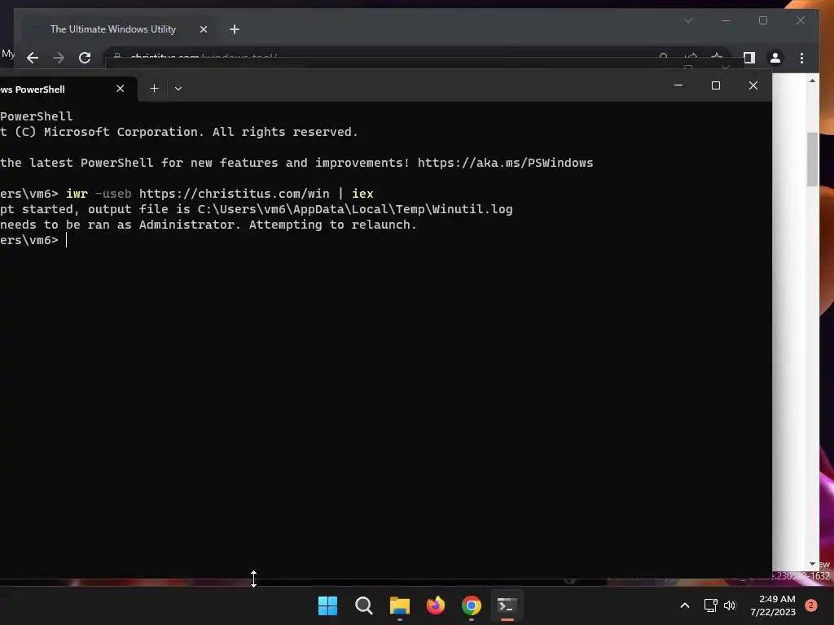Open the volume control in system tray
The image size is (834, 625).
(729, 605)
